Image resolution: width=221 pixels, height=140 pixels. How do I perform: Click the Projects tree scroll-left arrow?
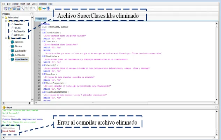click(3, 103)
